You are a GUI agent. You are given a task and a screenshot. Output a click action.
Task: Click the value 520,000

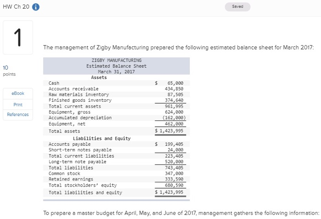174,162
